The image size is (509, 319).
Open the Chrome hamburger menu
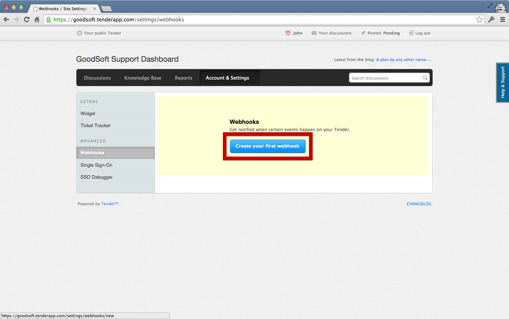click(502, 20)
